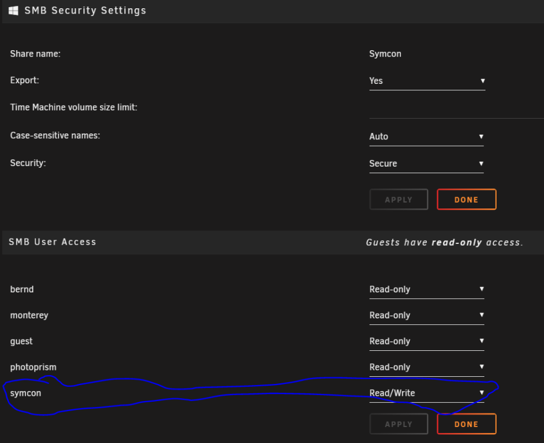Viewport: 544px width, 443px height.
Task: Change bernd's access dropdown
Action: [x=426, y=289]
